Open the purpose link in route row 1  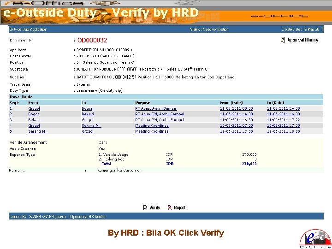156,108
